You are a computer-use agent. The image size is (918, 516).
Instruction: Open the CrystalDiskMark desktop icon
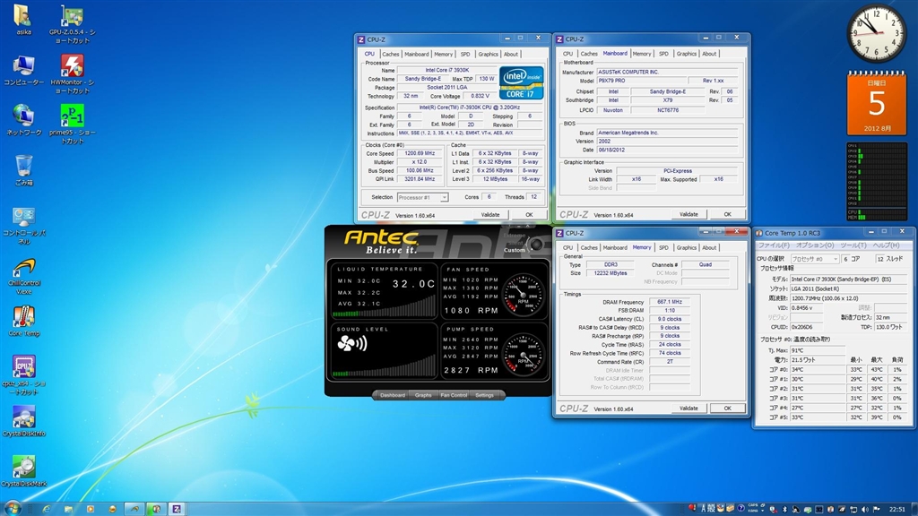click(23, 467)
